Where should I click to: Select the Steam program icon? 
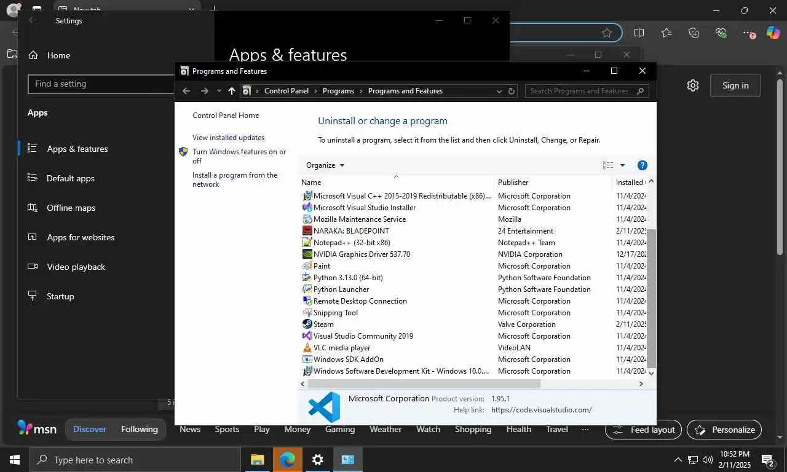coord(307,324)
